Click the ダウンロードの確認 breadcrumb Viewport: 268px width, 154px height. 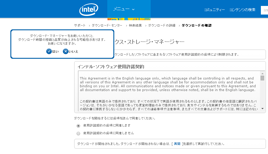[196, 26]
